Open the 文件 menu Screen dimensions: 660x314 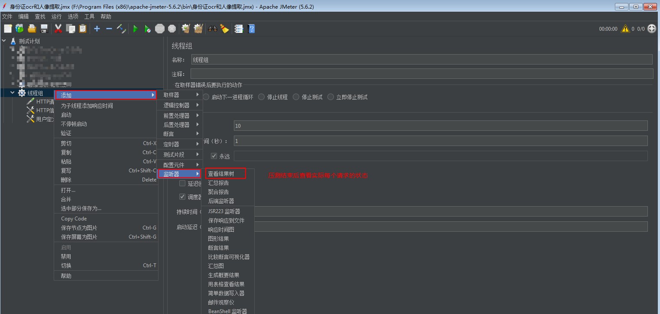click(7, 16)
